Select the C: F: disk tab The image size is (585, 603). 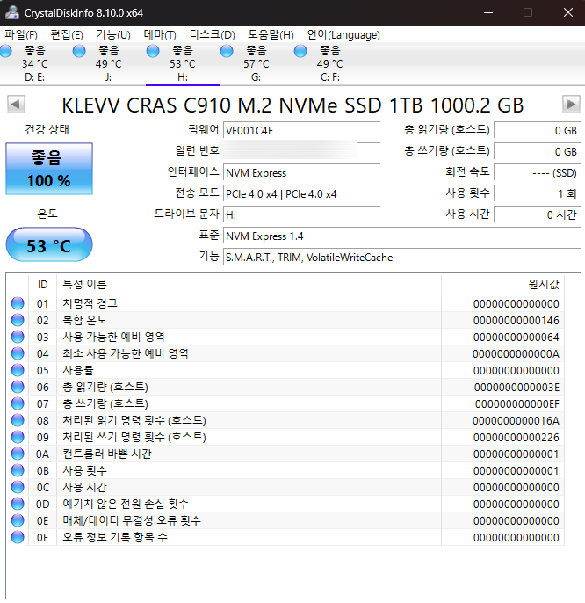(330, 64)
